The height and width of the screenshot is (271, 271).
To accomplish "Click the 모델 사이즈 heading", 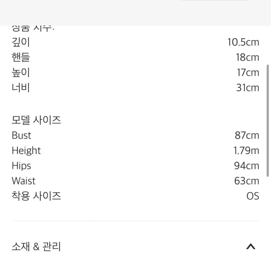I will coord(36,120).
